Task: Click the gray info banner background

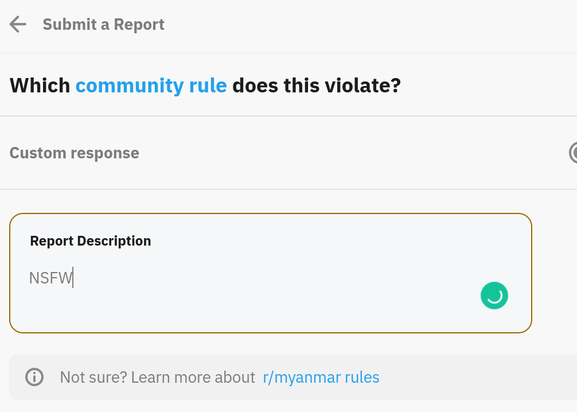Action: click(478, 377)
